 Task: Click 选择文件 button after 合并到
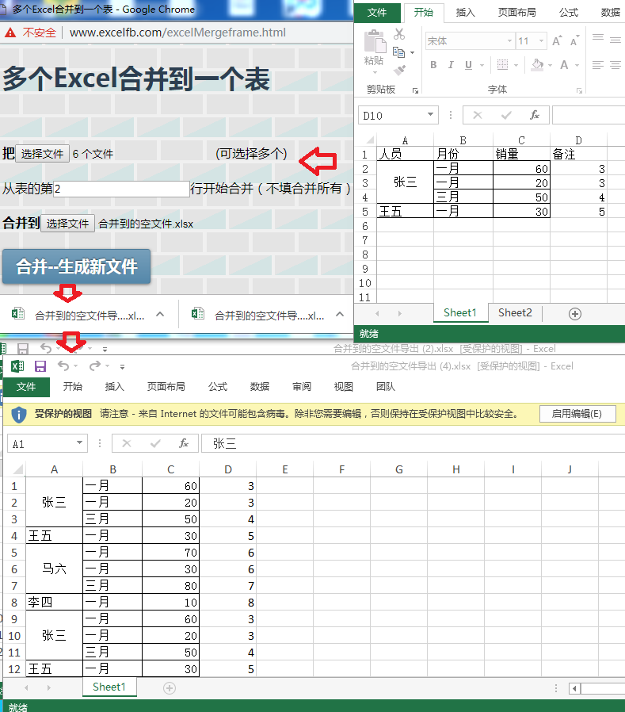(67, 224)
